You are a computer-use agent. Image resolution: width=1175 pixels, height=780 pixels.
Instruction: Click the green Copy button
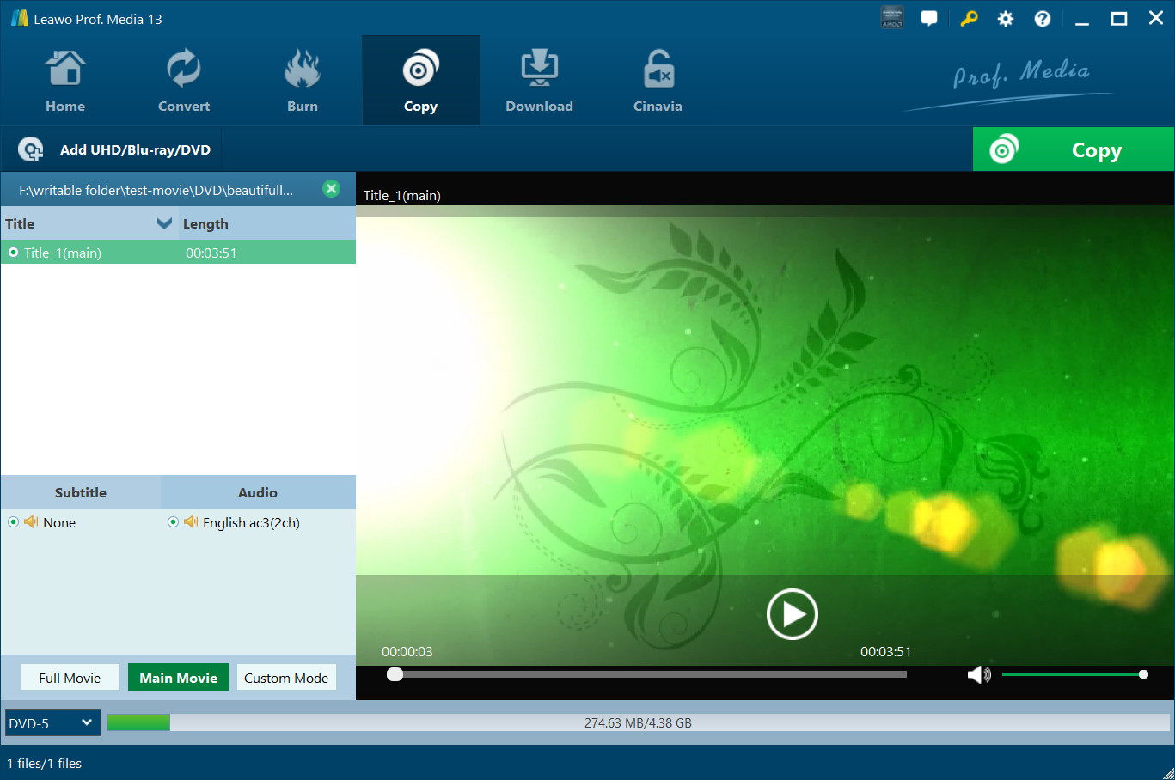pyautogui.click(x=1074, y=149)
